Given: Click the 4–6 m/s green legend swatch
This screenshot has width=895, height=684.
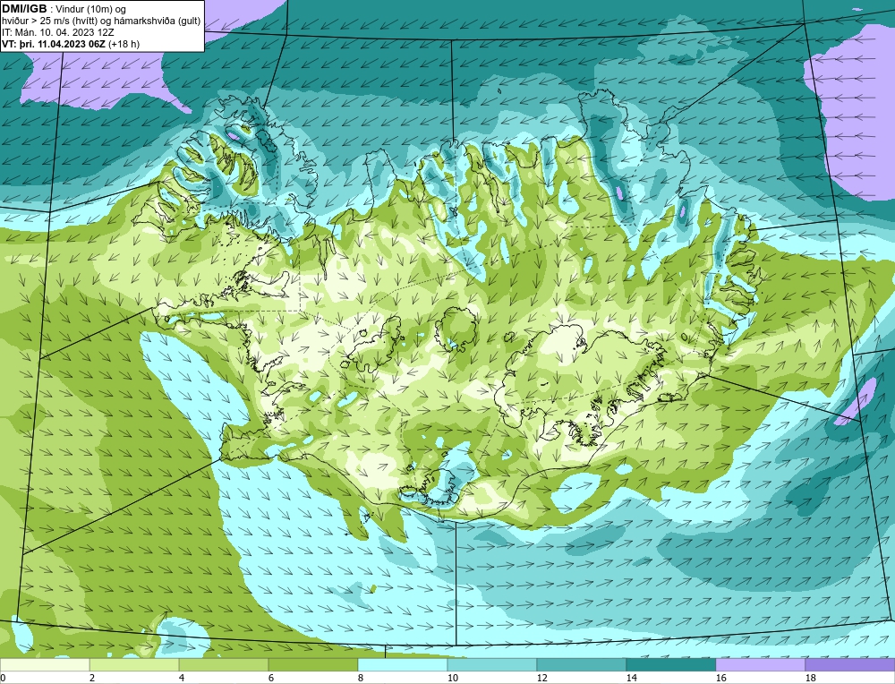Looking at the screenshot, I should pos(224,664).
